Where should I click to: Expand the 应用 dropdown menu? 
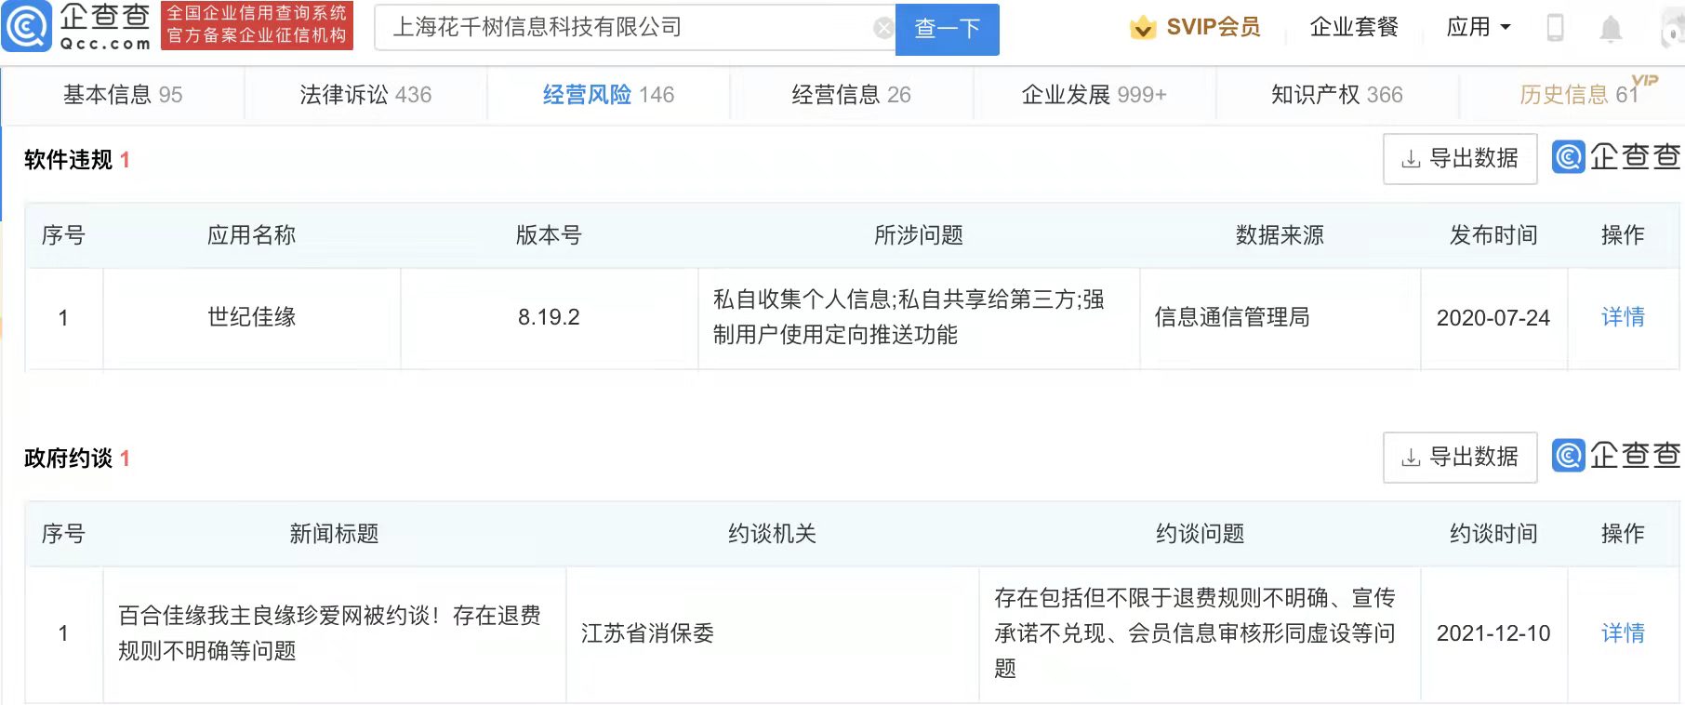click(x=1479, y=28)
